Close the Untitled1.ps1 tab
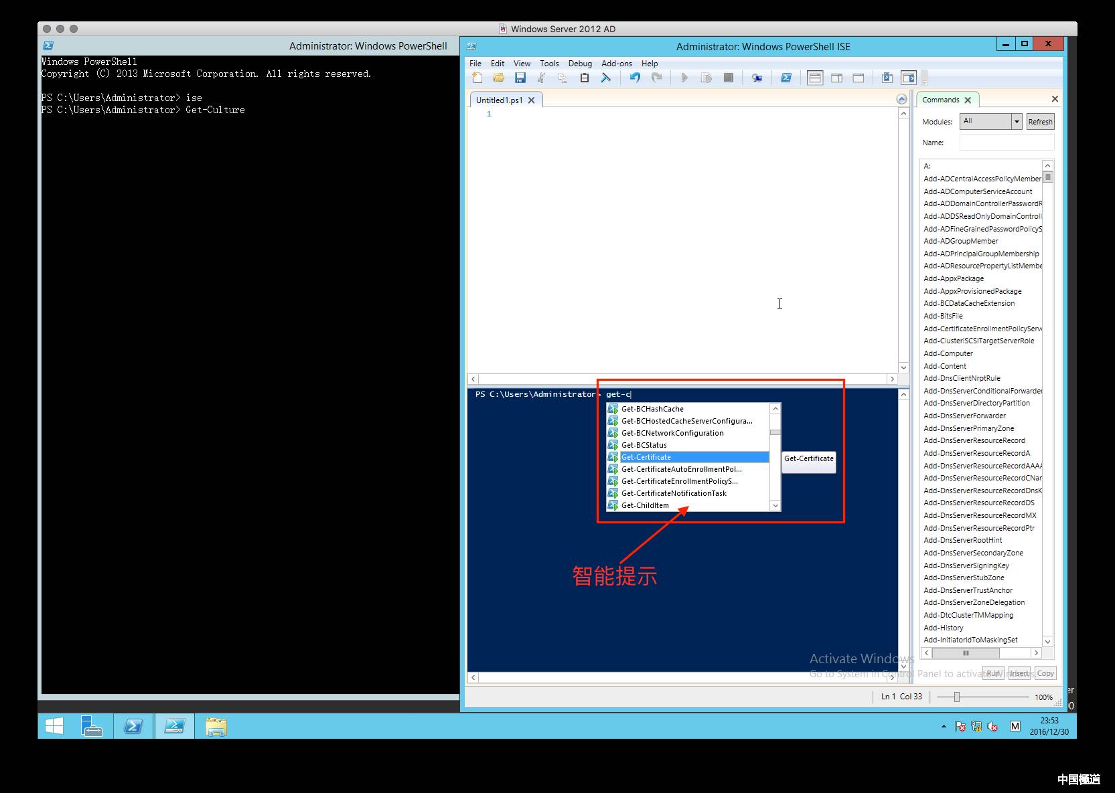The image size is (1115, 793). click(x=531, y=100)
